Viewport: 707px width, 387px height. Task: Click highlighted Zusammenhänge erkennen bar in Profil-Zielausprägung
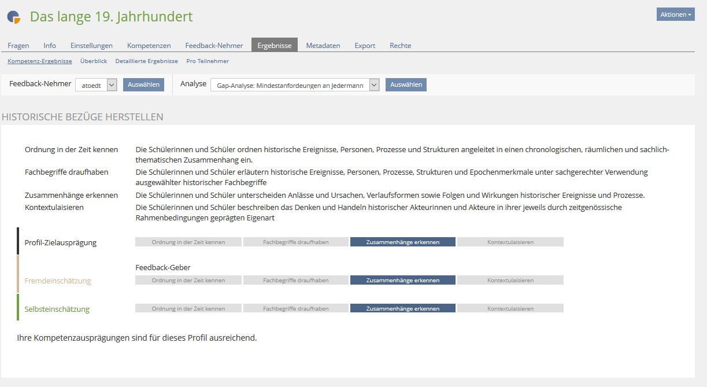coord(402,242)
